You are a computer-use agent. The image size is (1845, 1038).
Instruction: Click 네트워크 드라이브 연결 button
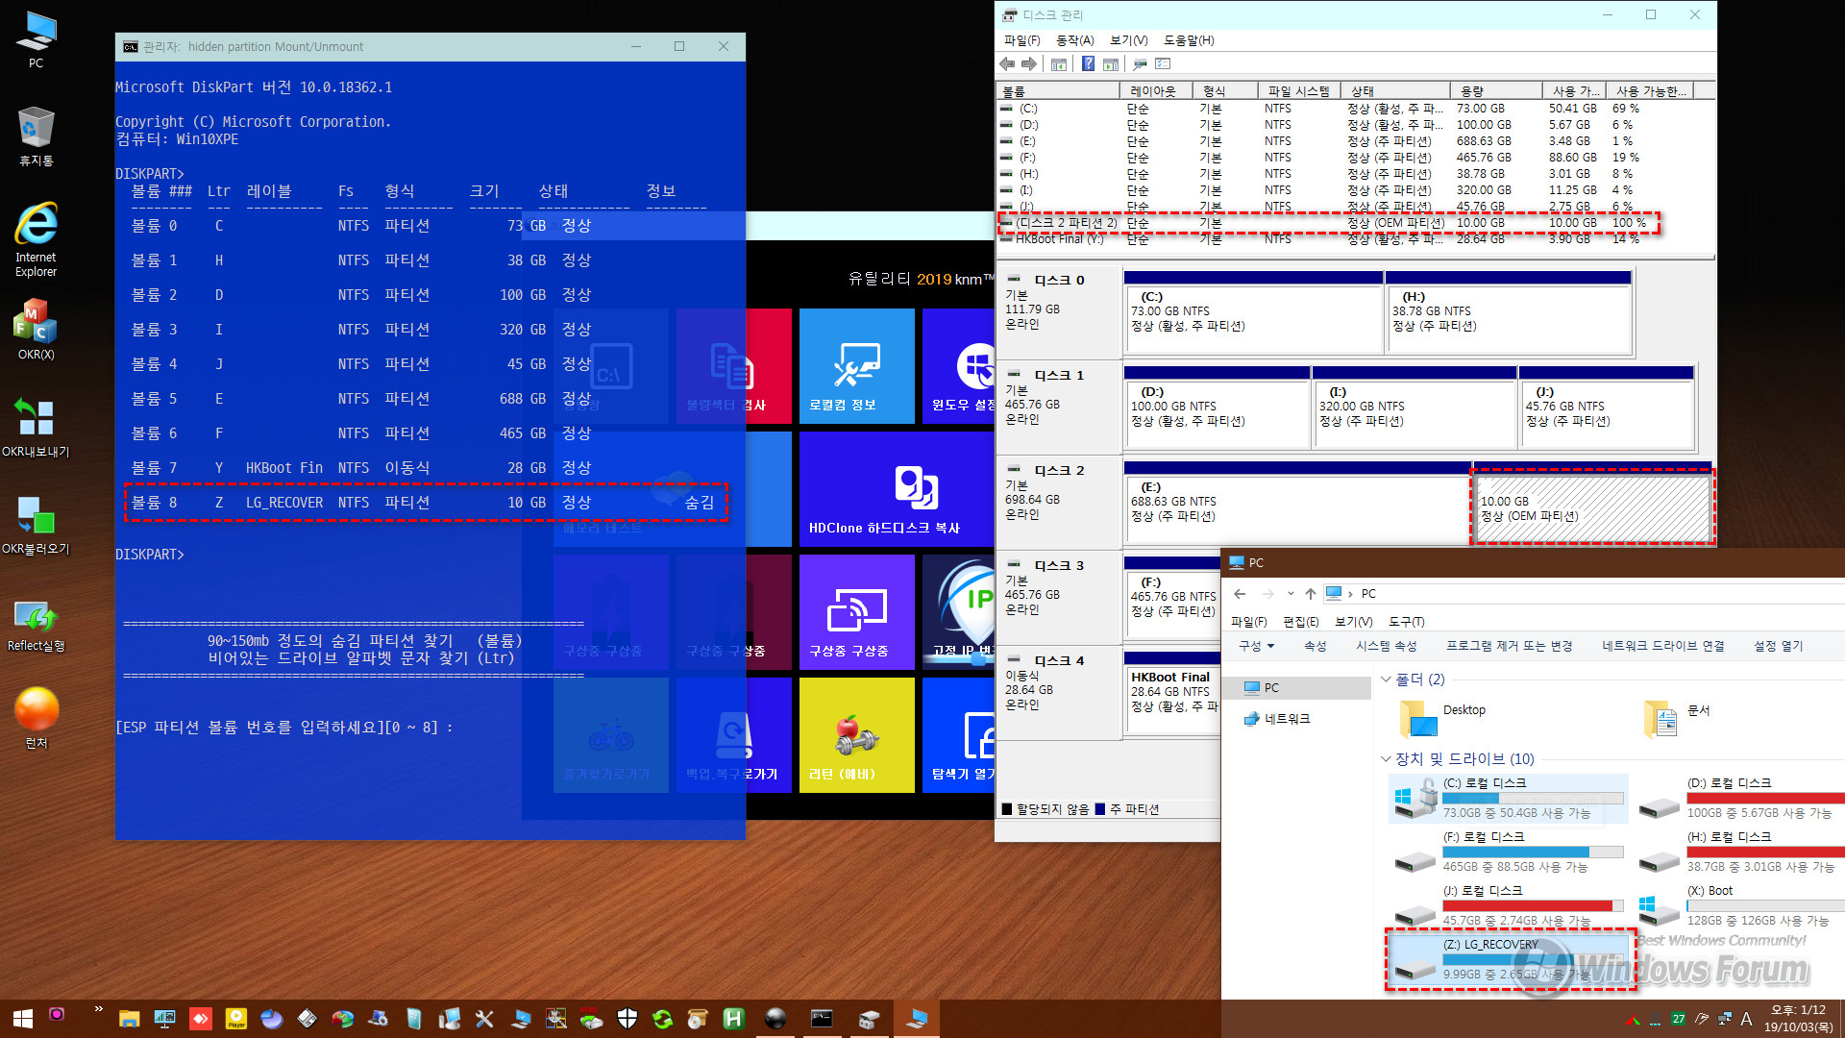[1662, 647]
